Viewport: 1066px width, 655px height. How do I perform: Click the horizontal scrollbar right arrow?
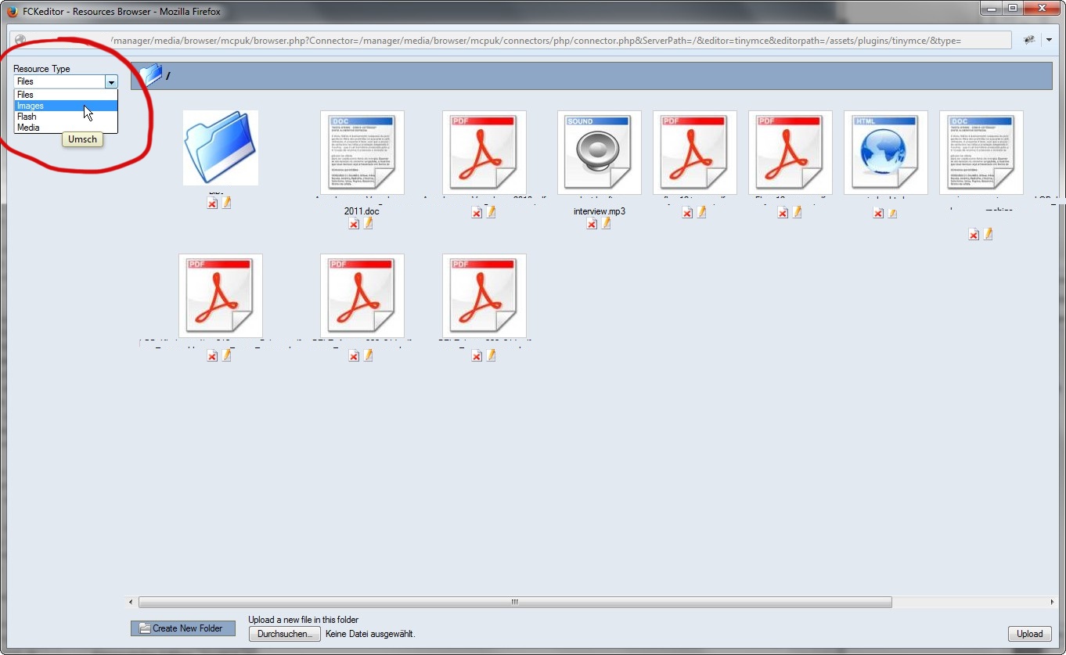point(1053,602)
